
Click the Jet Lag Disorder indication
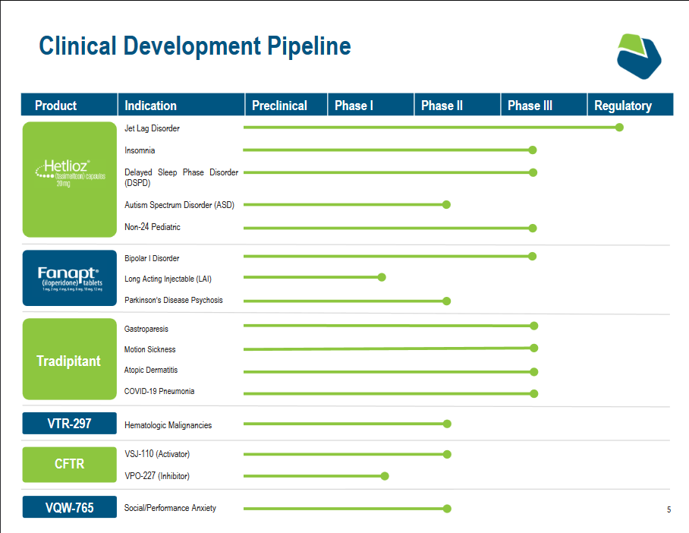(x=152, y=128)
